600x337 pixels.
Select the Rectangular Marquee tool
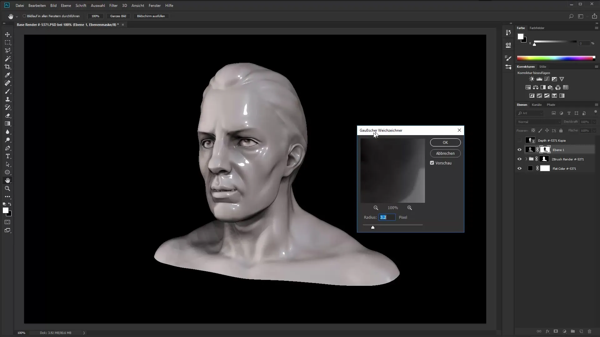pyautogui.click(x=7, y=42)
